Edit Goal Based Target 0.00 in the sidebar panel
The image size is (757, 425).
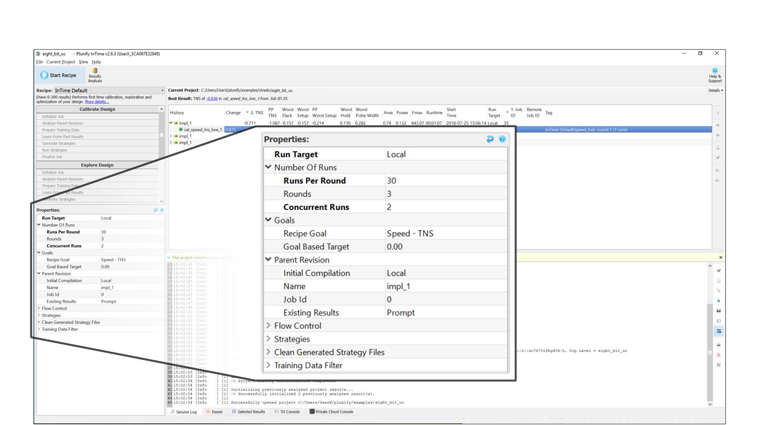point(132,267)
